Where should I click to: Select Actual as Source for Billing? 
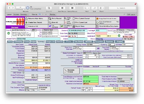[40, 89]
